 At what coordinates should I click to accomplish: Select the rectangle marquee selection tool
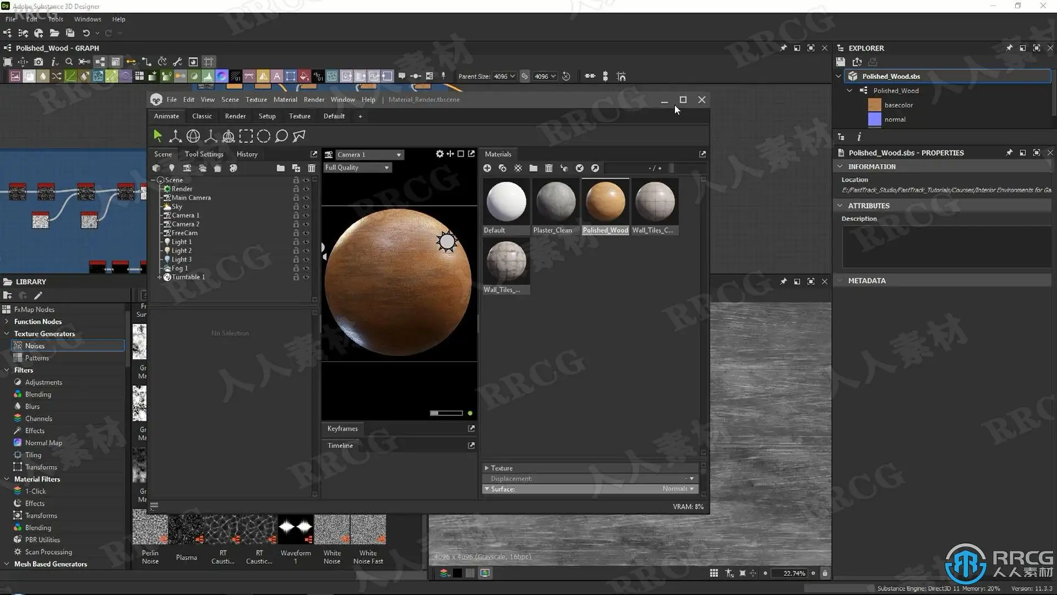(246, 136)
